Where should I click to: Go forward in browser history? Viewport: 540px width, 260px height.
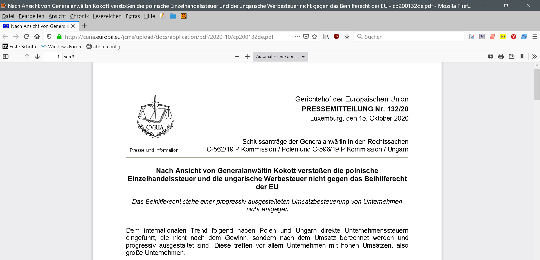[16, 37]
